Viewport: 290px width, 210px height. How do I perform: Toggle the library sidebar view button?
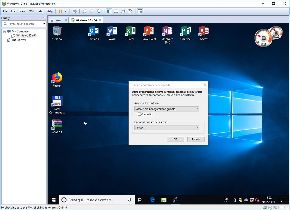[109, 11]
